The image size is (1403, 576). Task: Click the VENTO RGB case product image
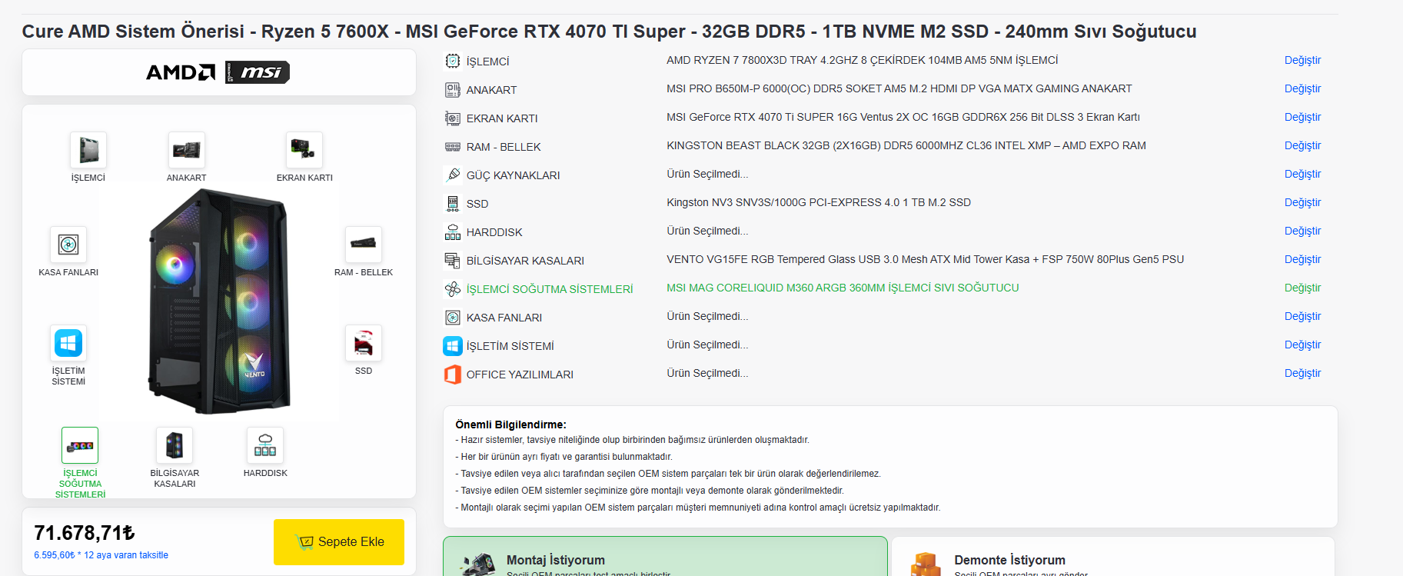[219, 301]
